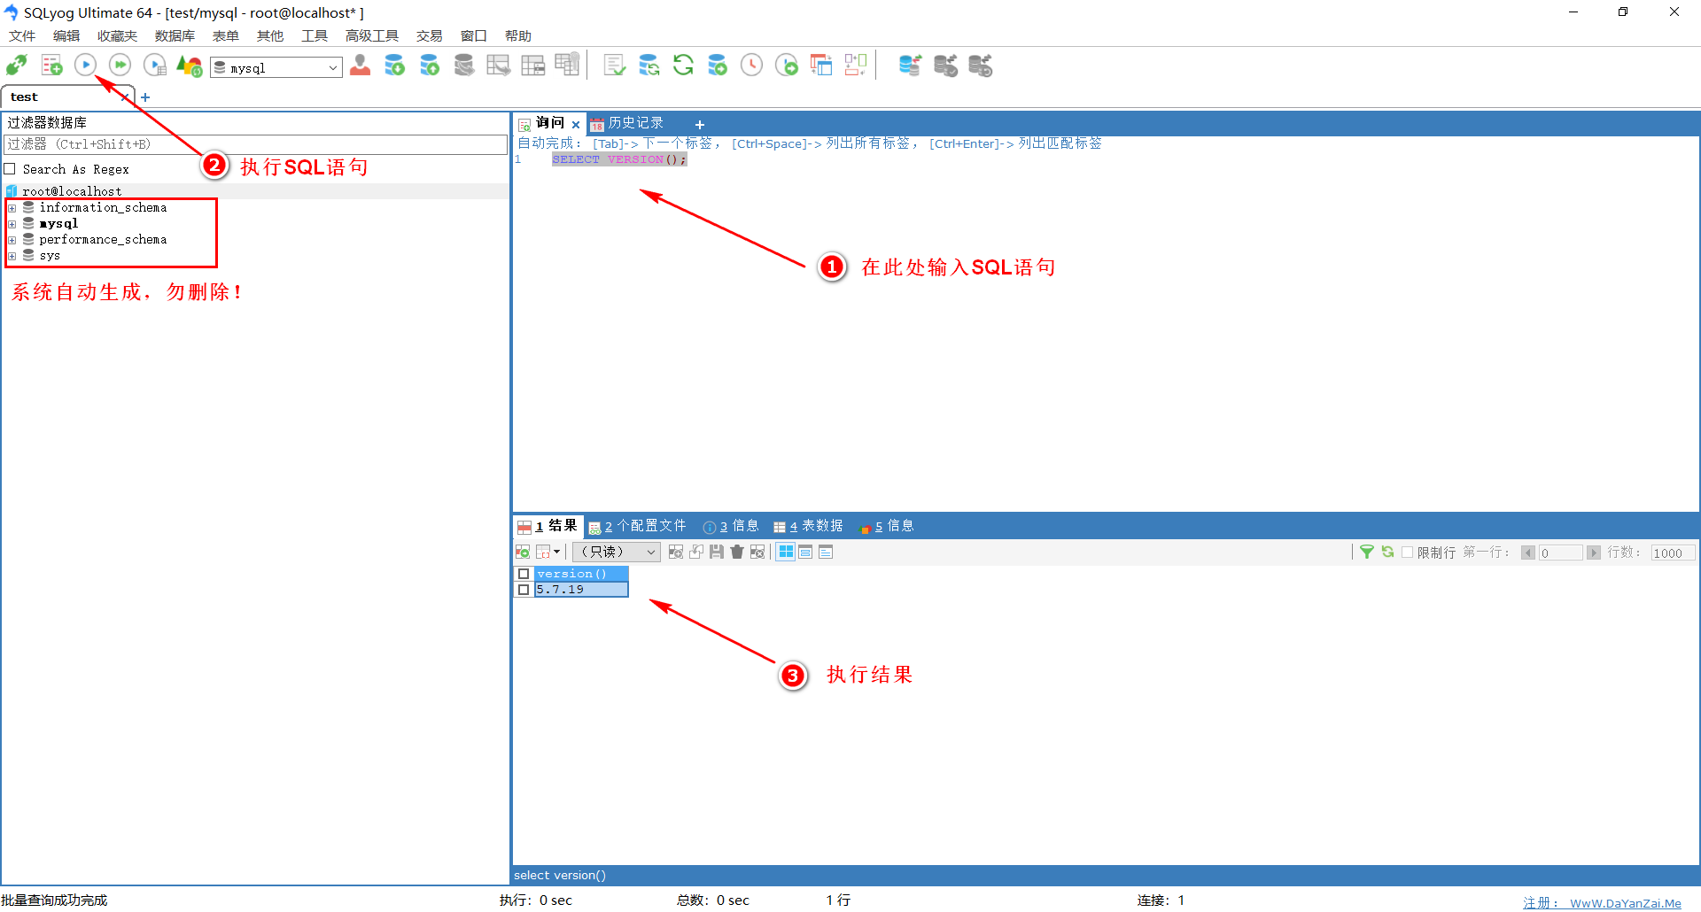Viewport: 1701px width, 912px height.
Task: Check the 5.7.19 row checkbox
Action: click(x=524, y=590)
